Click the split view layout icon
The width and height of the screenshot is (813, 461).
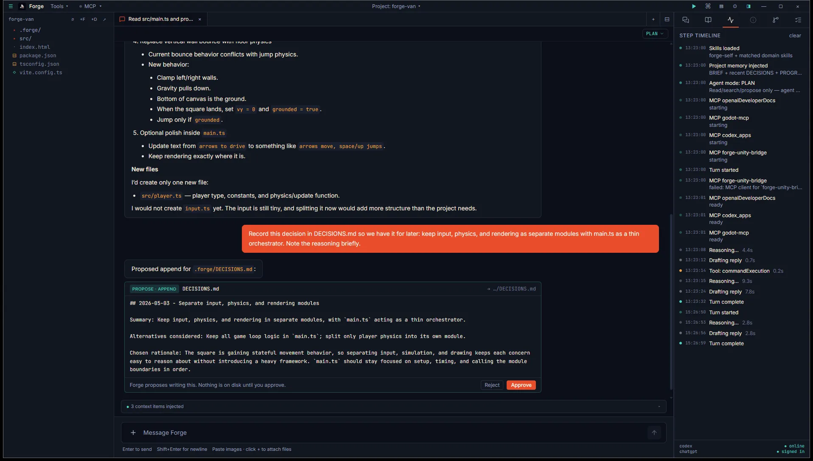point(667,20)
